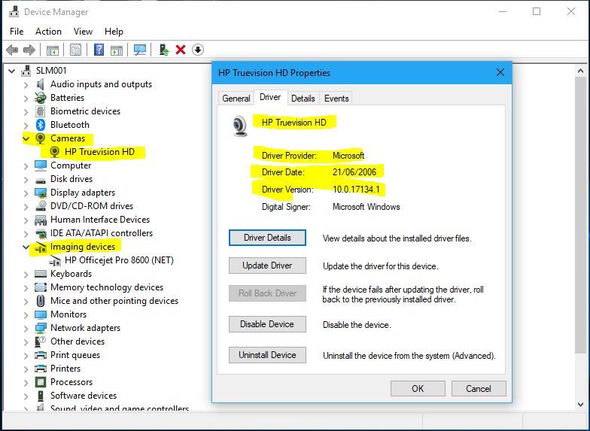This screenshot has height=431, width=590.
Task: Click the Processors chip icon
Action: (x=41, y=382)
